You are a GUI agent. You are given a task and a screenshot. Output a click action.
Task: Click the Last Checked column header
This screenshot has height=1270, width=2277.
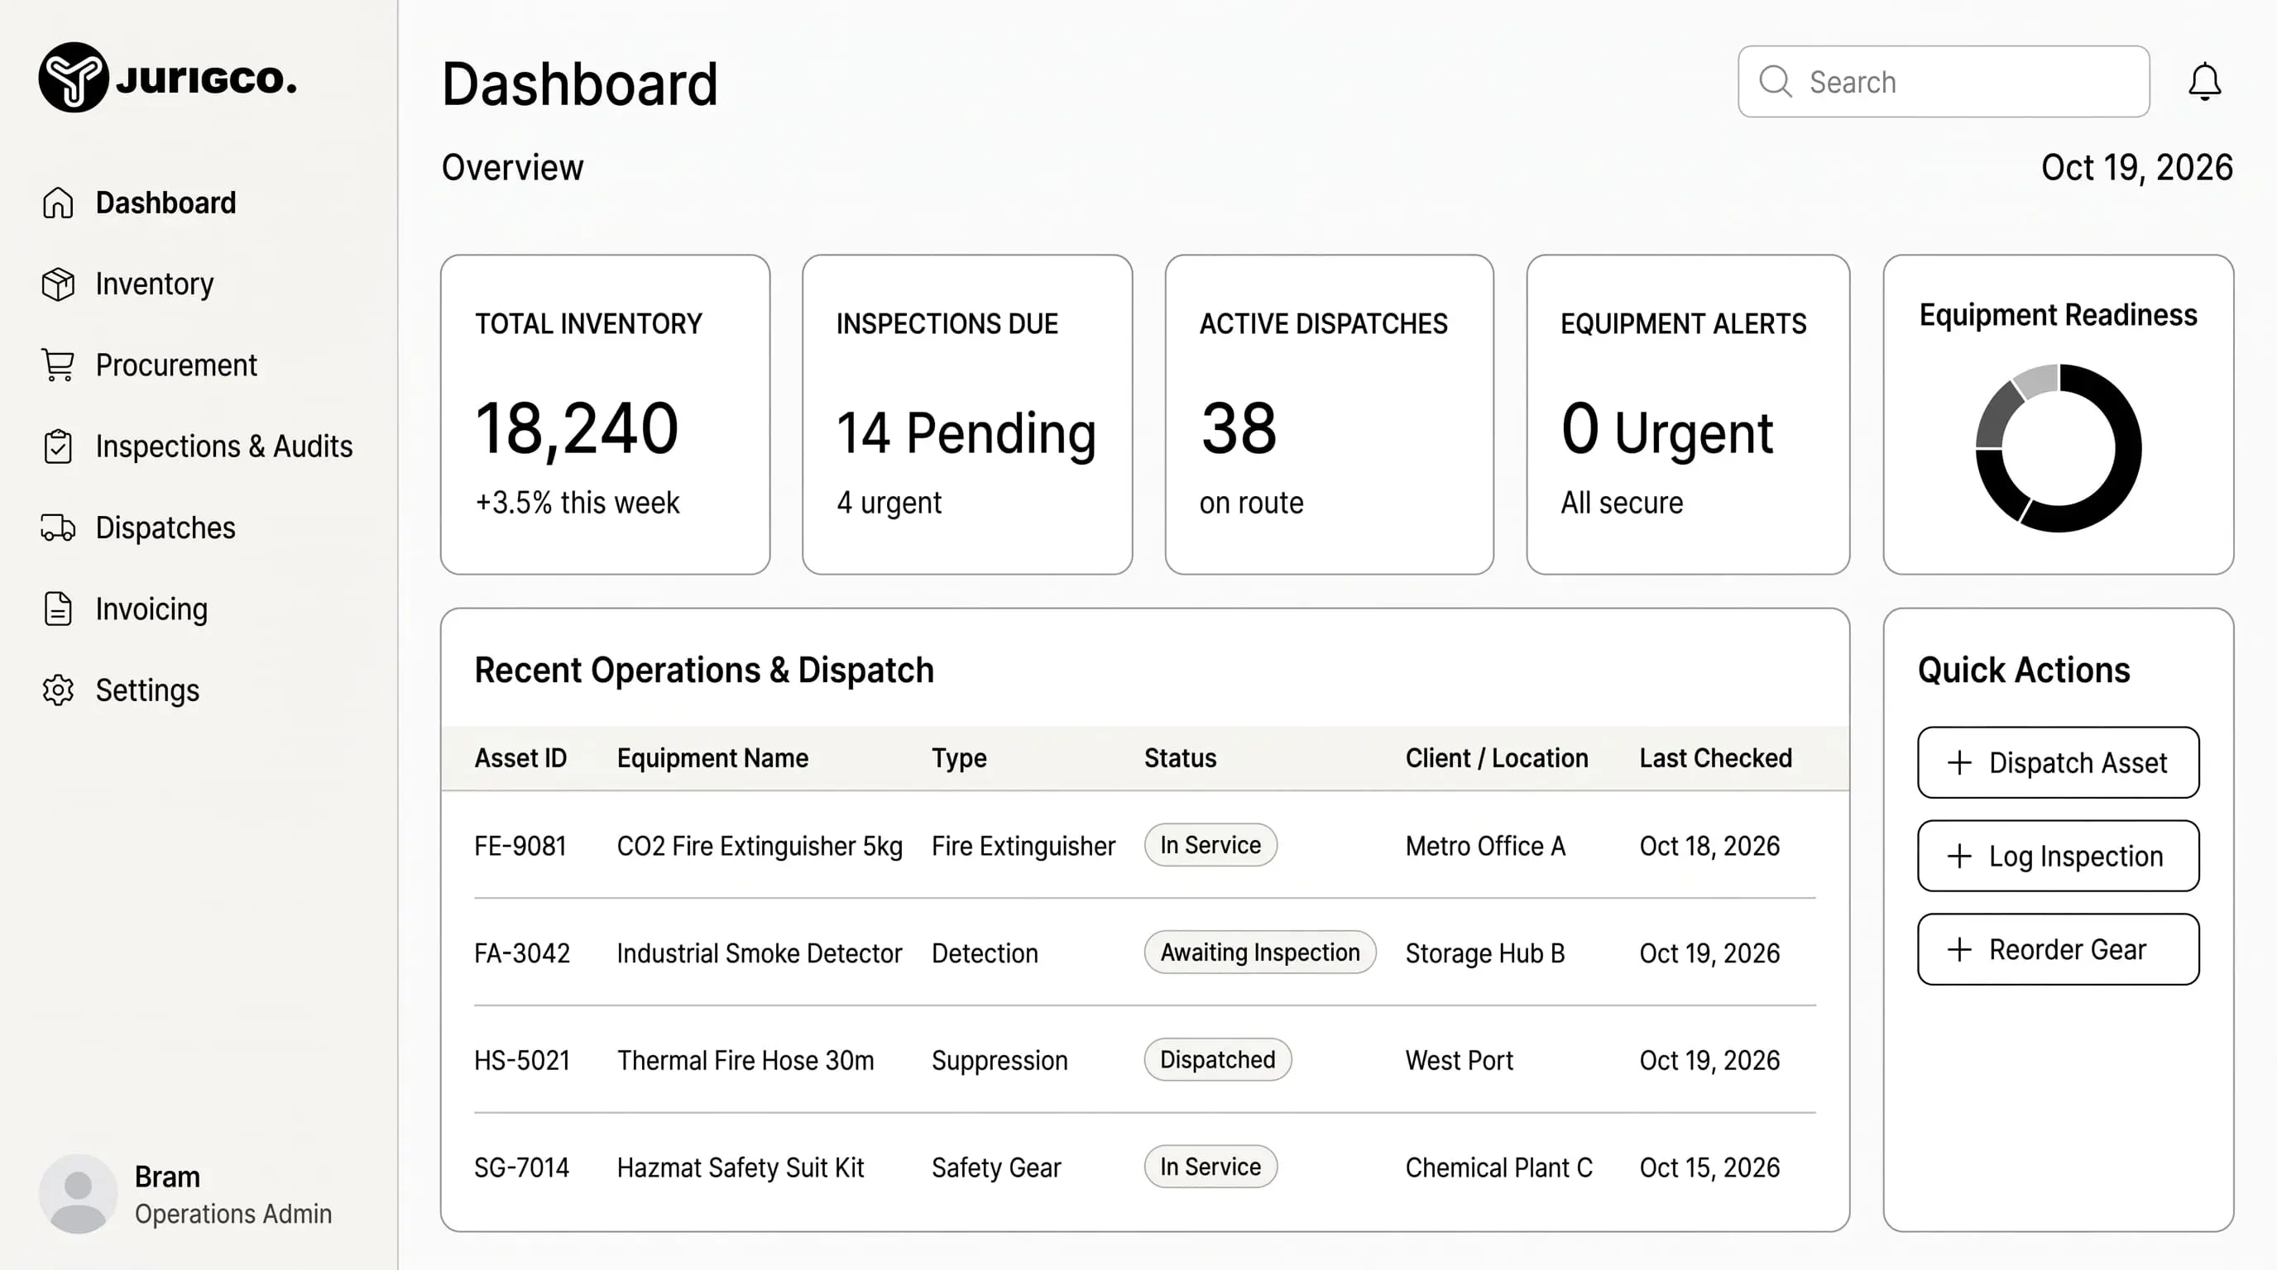point(1715,757)
